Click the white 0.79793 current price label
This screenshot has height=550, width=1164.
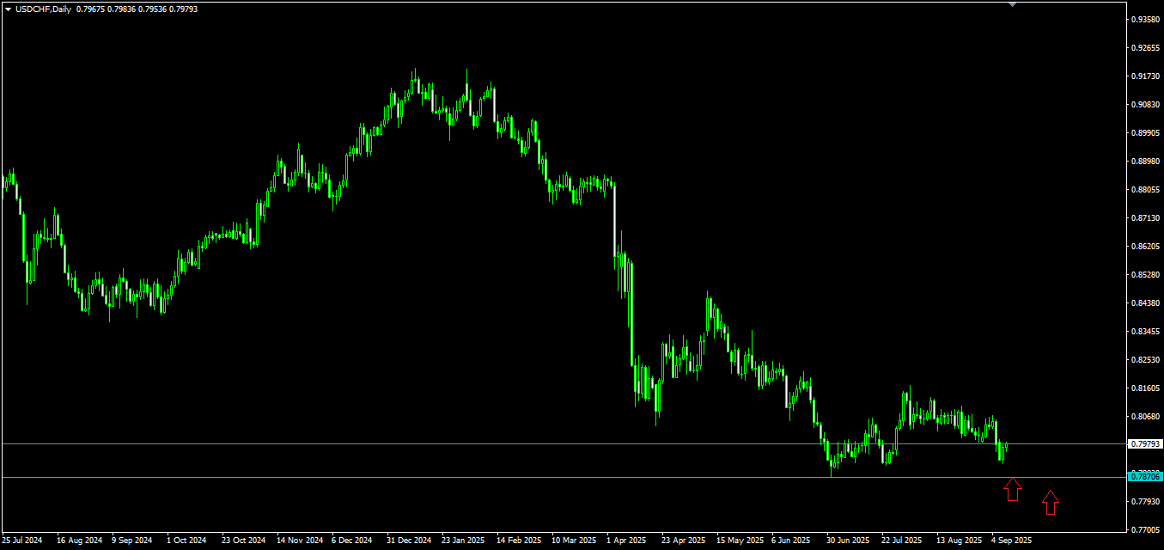1145,444
